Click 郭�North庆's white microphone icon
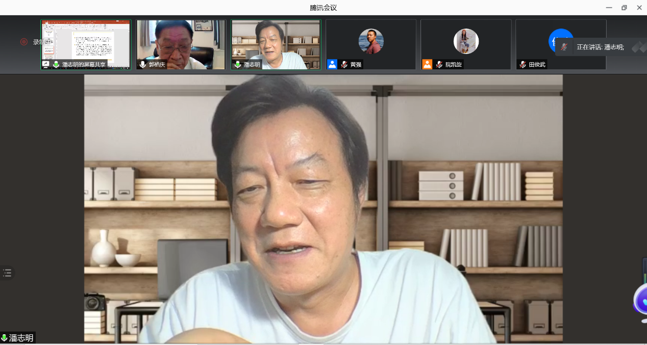Image resolution: width=647 pixels, height=345 pixels. tap(143, 65)
